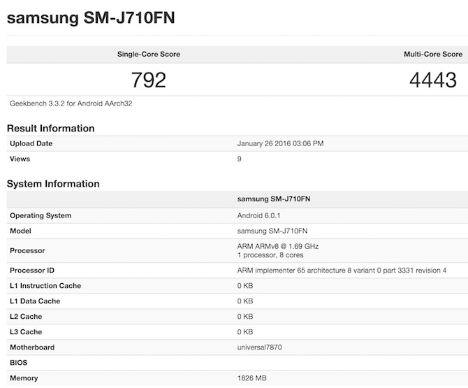Click the ARM ARMv8 @ 1.69 GHz processor value
This screenshot has height=388, width=468.
point(278,246)
